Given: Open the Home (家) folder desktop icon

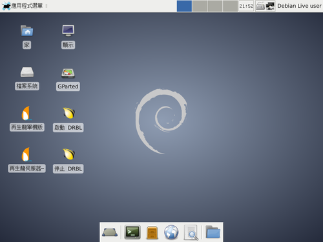Looking at the screenshot, I should (x=27, y=31).
